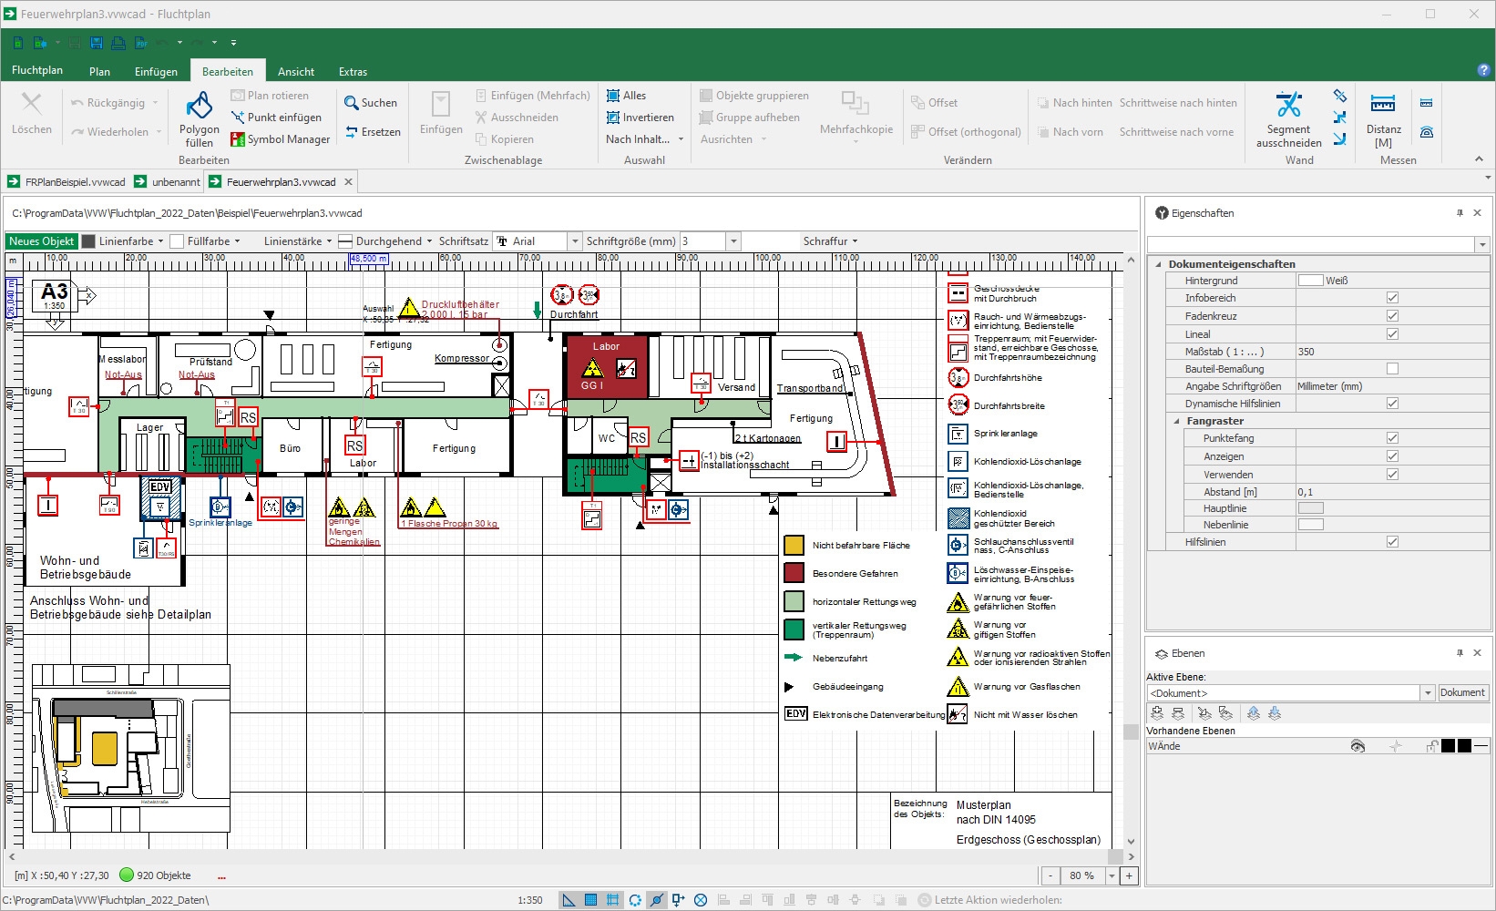The image size is (1496, 911).
Task: Enable the Bauteil-Bemaßung checkbox
Action: [1392, 369]
